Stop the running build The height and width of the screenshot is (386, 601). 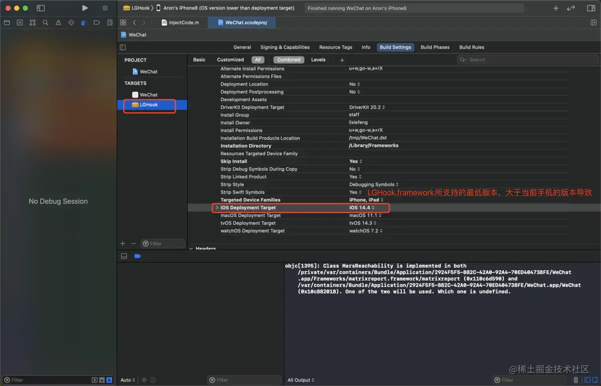point(105,8)
